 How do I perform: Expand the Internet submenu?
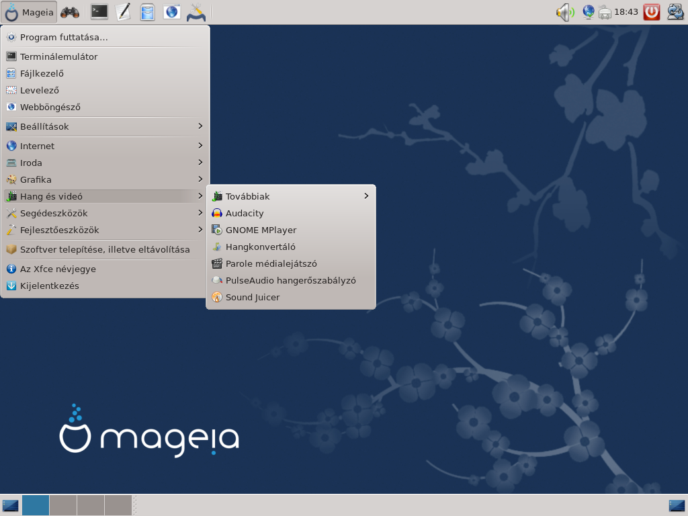(105, 146)
